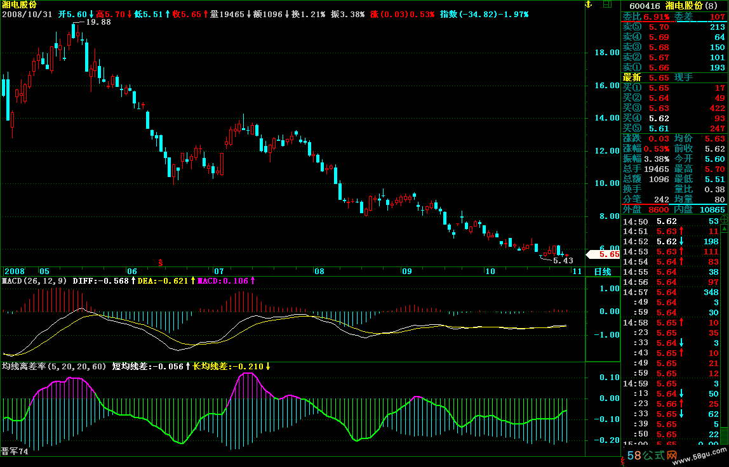Click the 07 month marker on the date axis

click(x=218, y=272)
